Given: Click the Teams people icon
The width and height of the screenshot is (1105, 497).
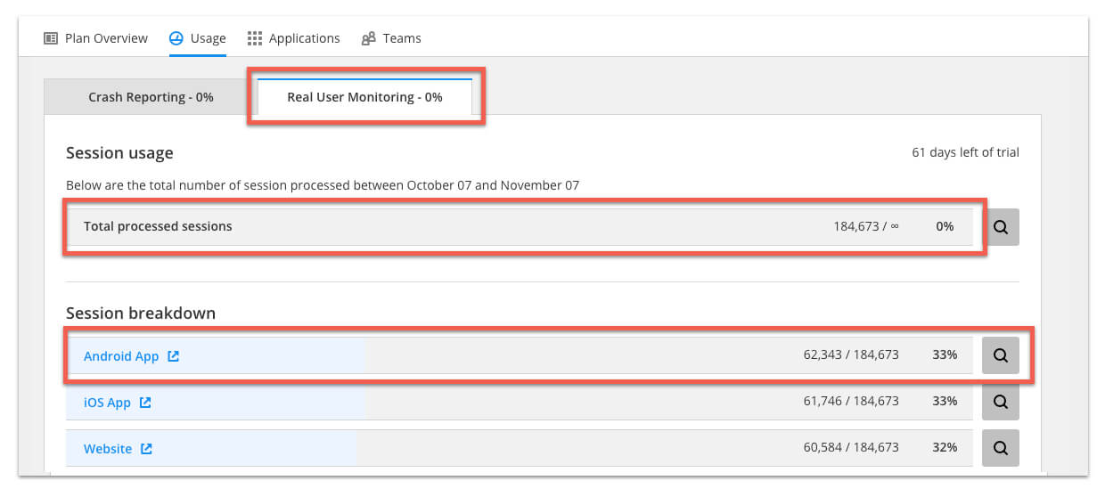Looking at the screenshot, I should click(369, 38).
